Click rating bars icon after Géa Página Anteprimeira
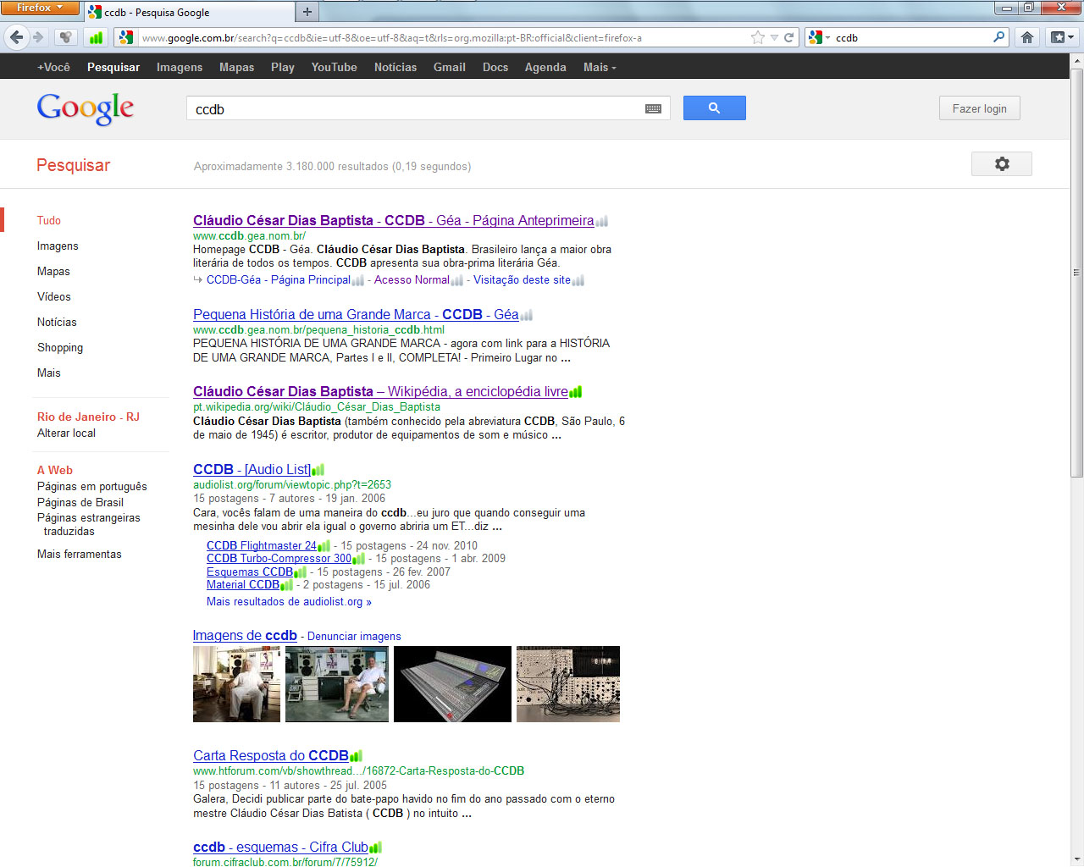Viewport: 1084px width, 867px height. (602, 222)
